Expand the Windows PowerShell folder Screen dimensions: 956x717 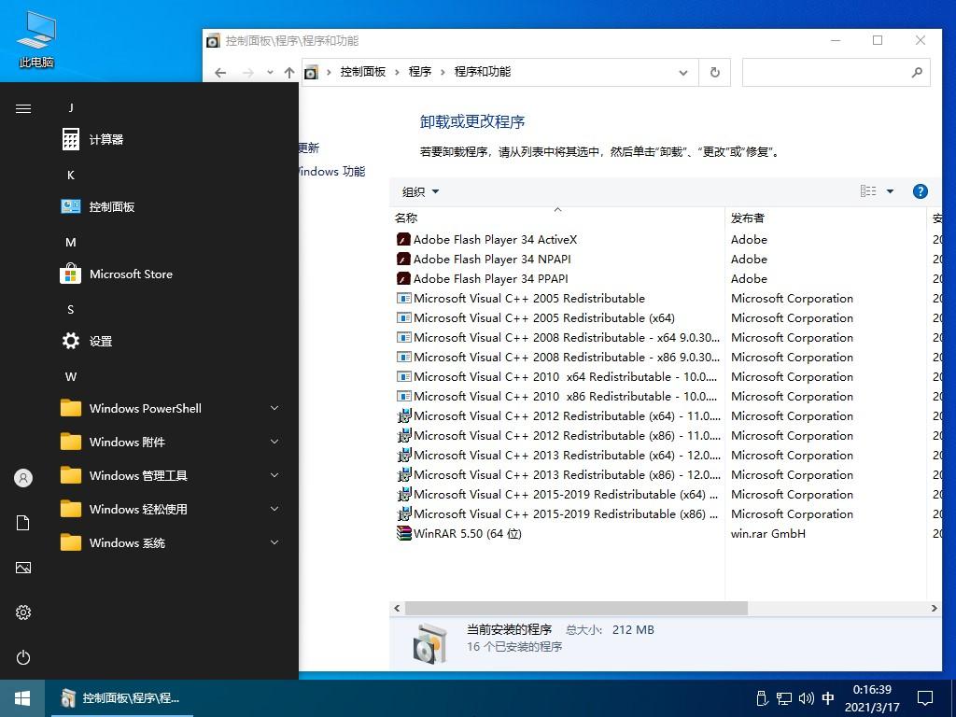click(170, 409)
